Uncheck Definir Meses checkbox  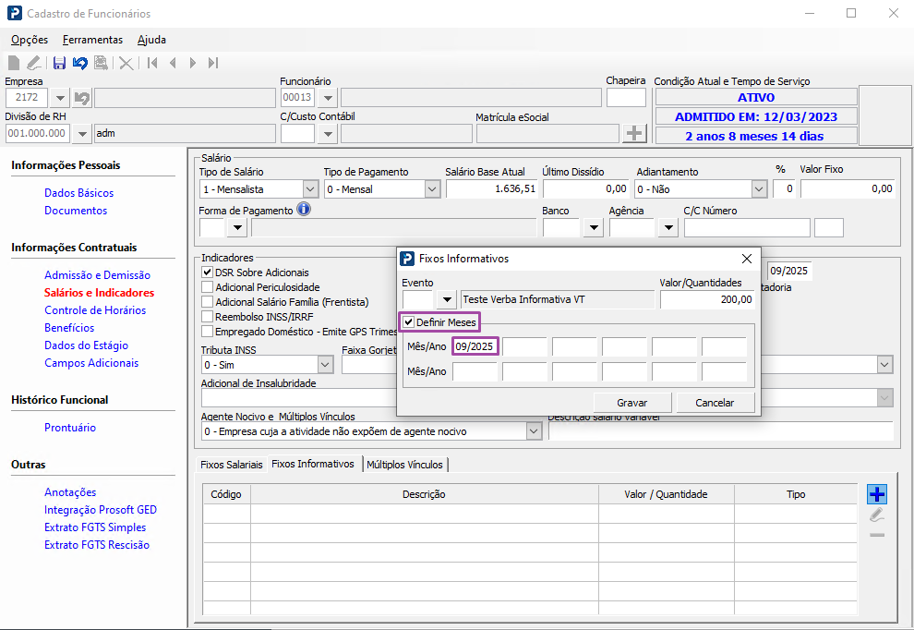tap(409, 322)
